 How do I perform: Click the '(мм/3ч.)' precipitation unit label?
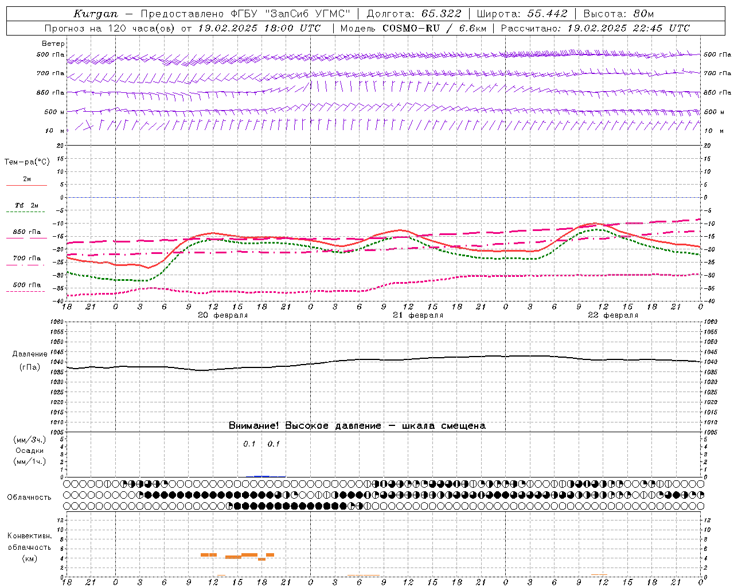(x=29, y=440)
